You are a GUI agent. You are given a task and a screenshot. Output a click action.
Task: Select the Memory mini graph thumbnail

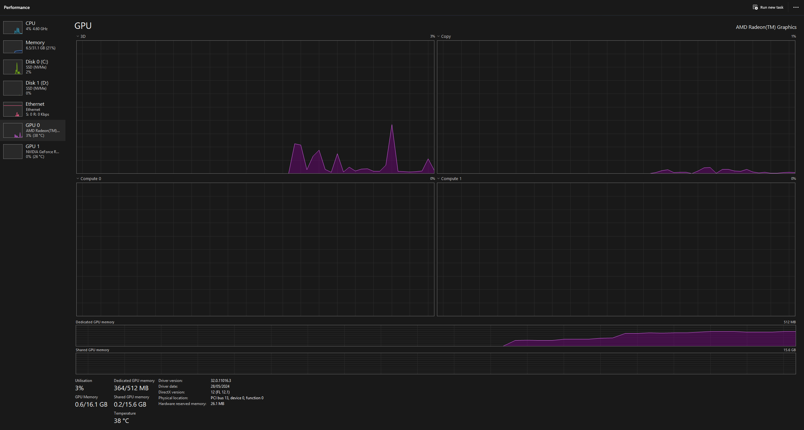tap(13, 46)
